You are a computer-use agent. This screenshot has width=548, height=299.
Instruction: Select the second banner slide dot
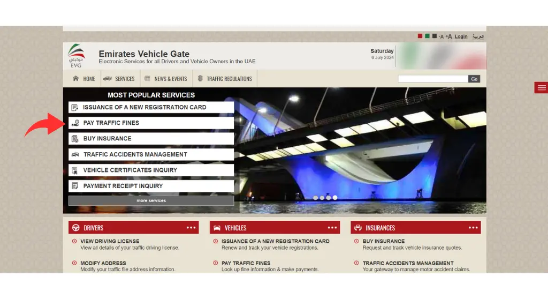322,198
